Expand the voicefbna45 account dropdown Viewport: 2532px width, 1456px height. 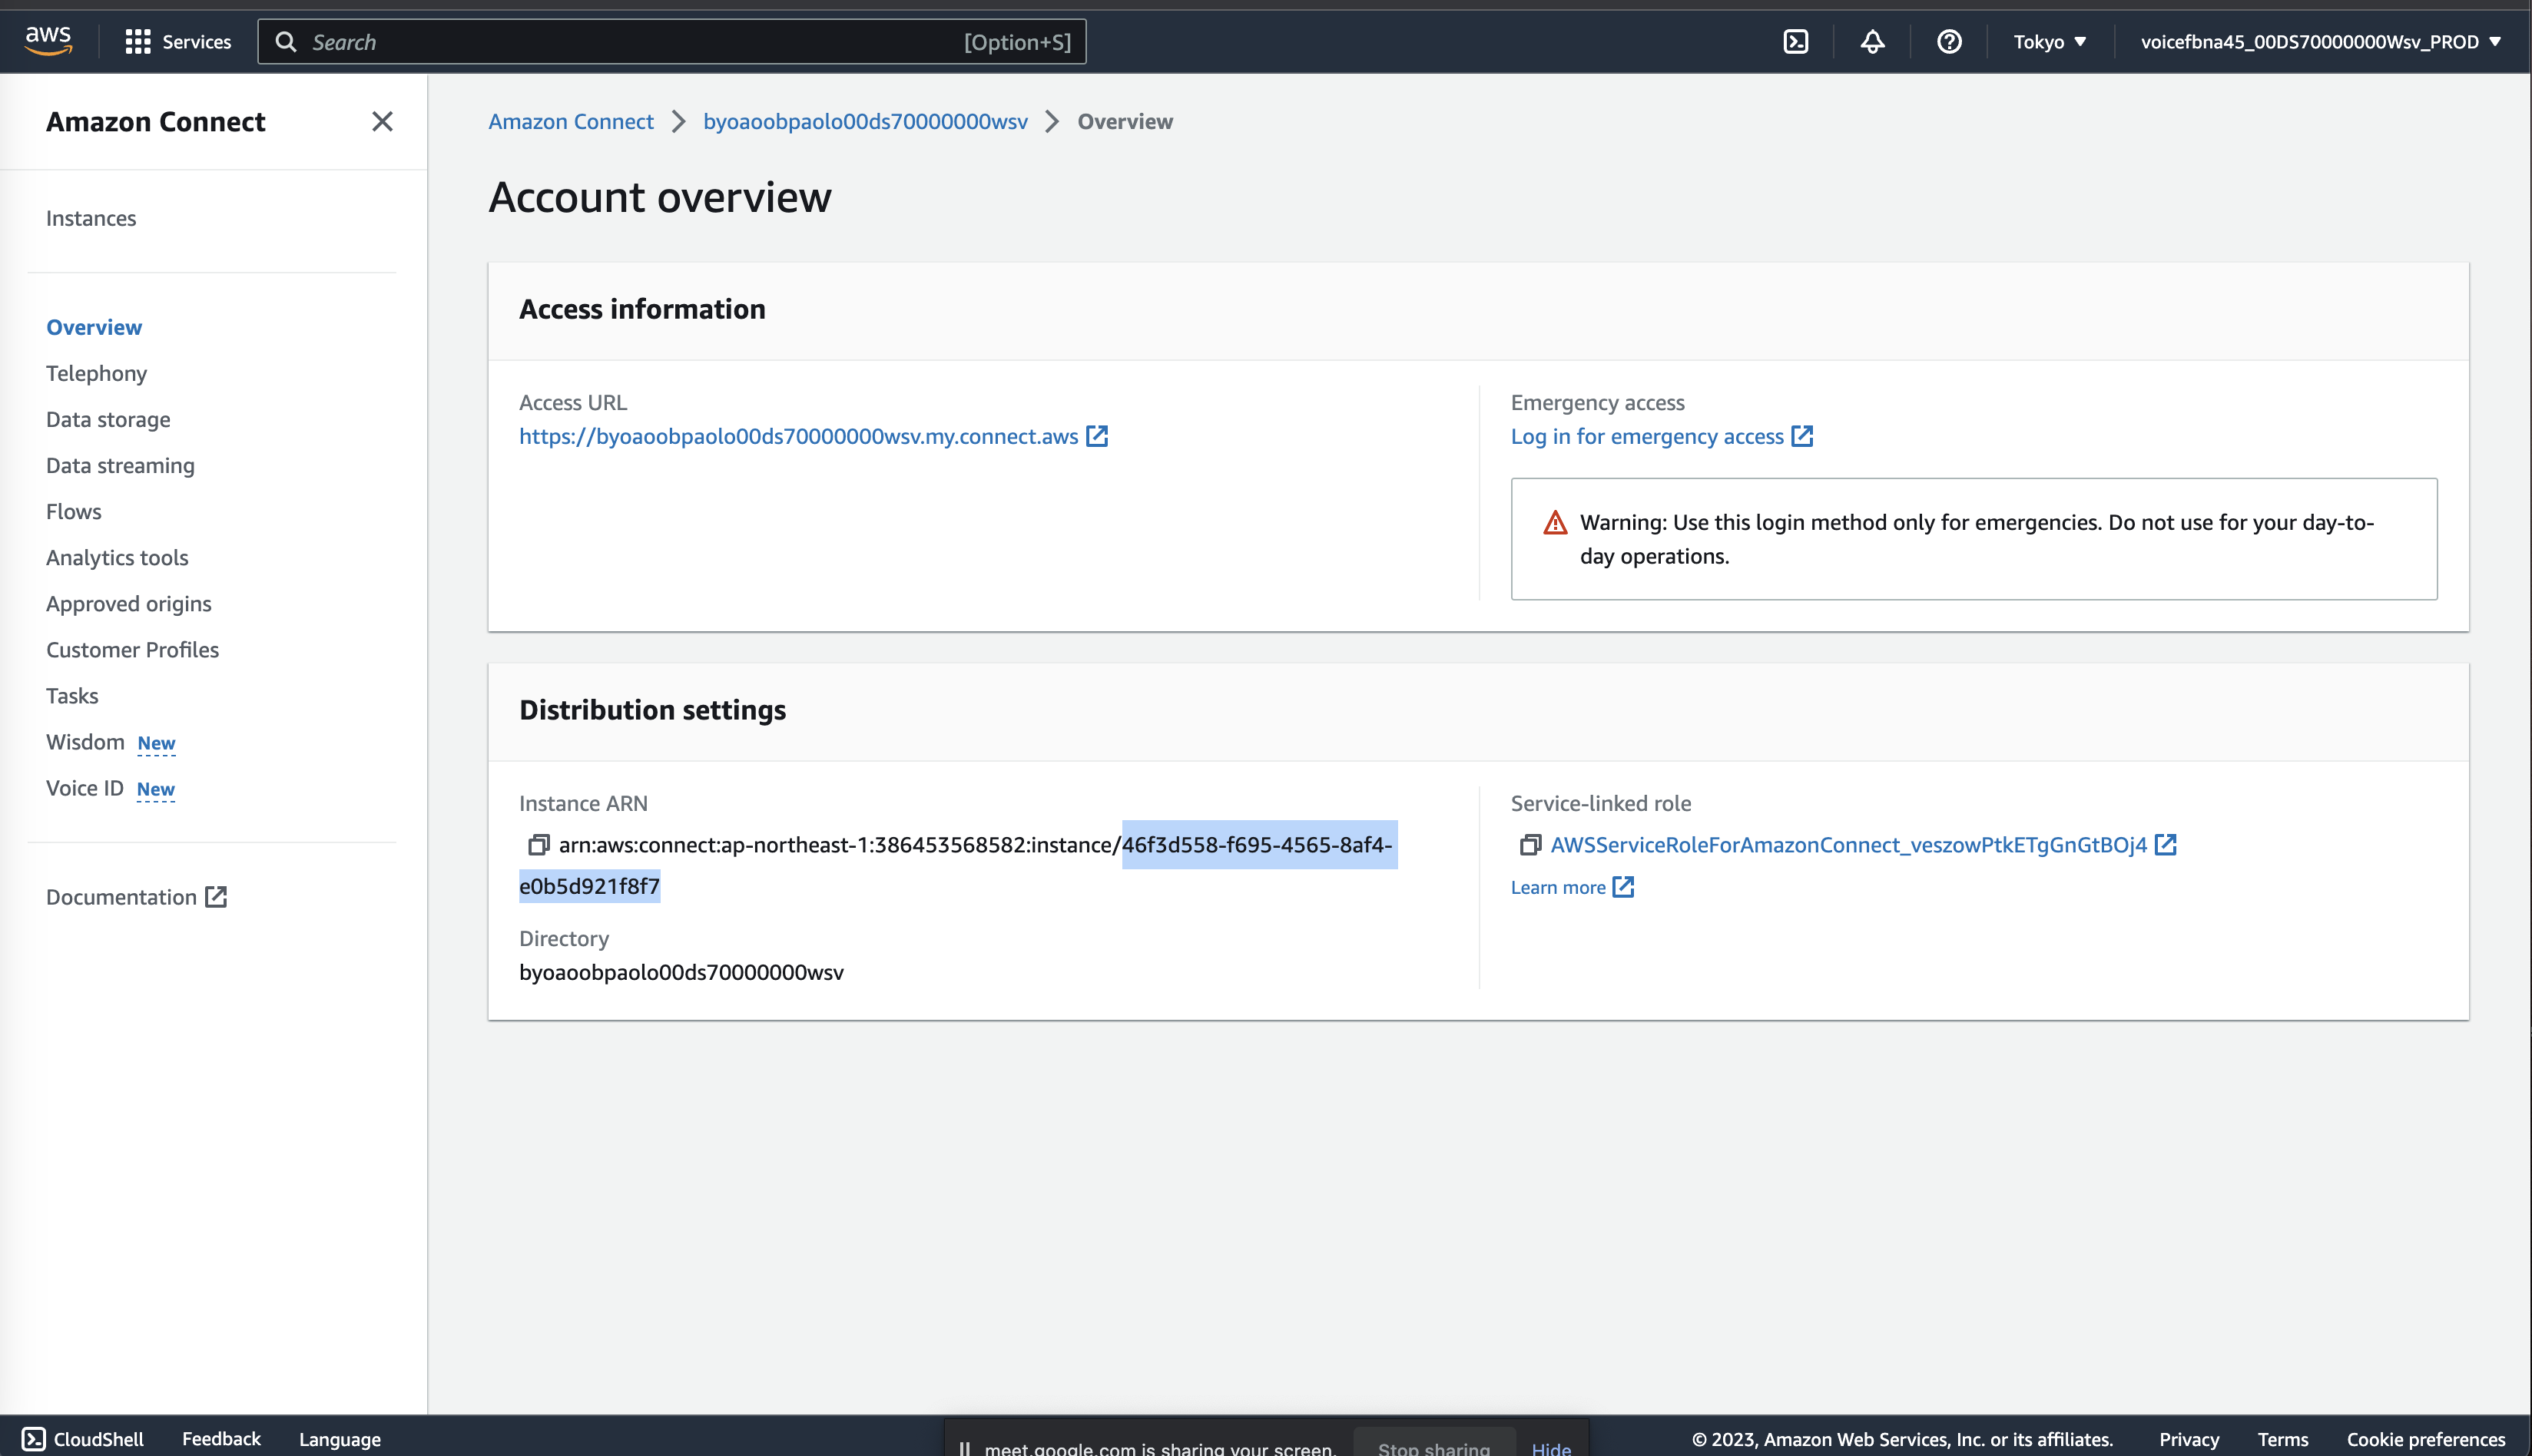[x=2321, y=42]
